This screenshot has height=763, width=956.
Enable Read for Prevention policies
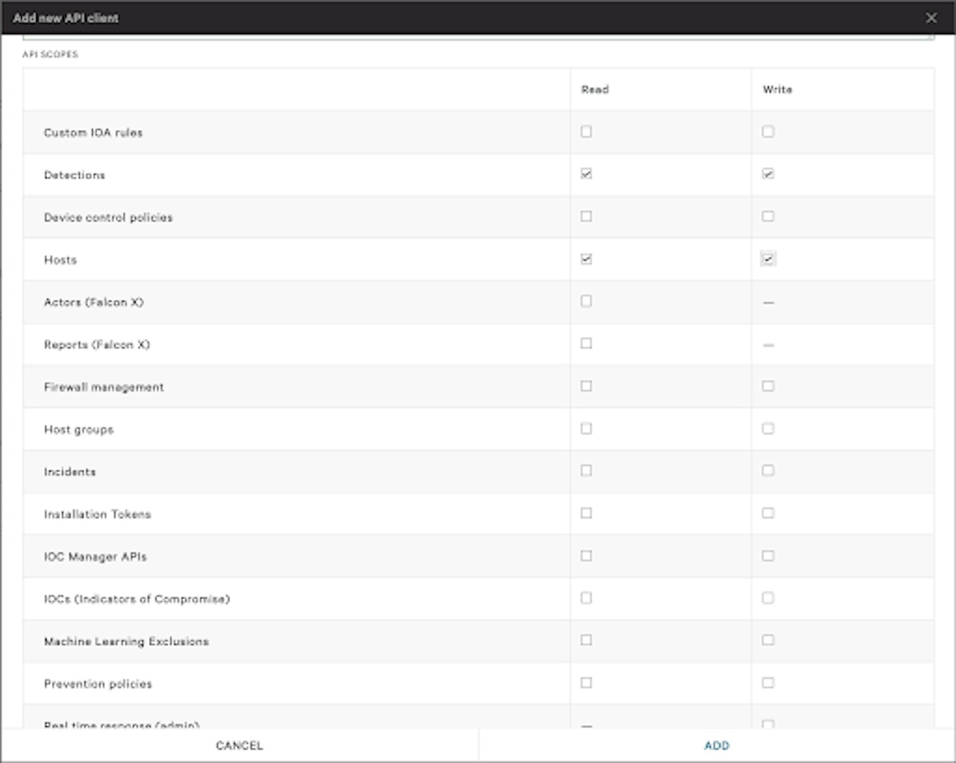pyautogui.click(x=586, y=682)
